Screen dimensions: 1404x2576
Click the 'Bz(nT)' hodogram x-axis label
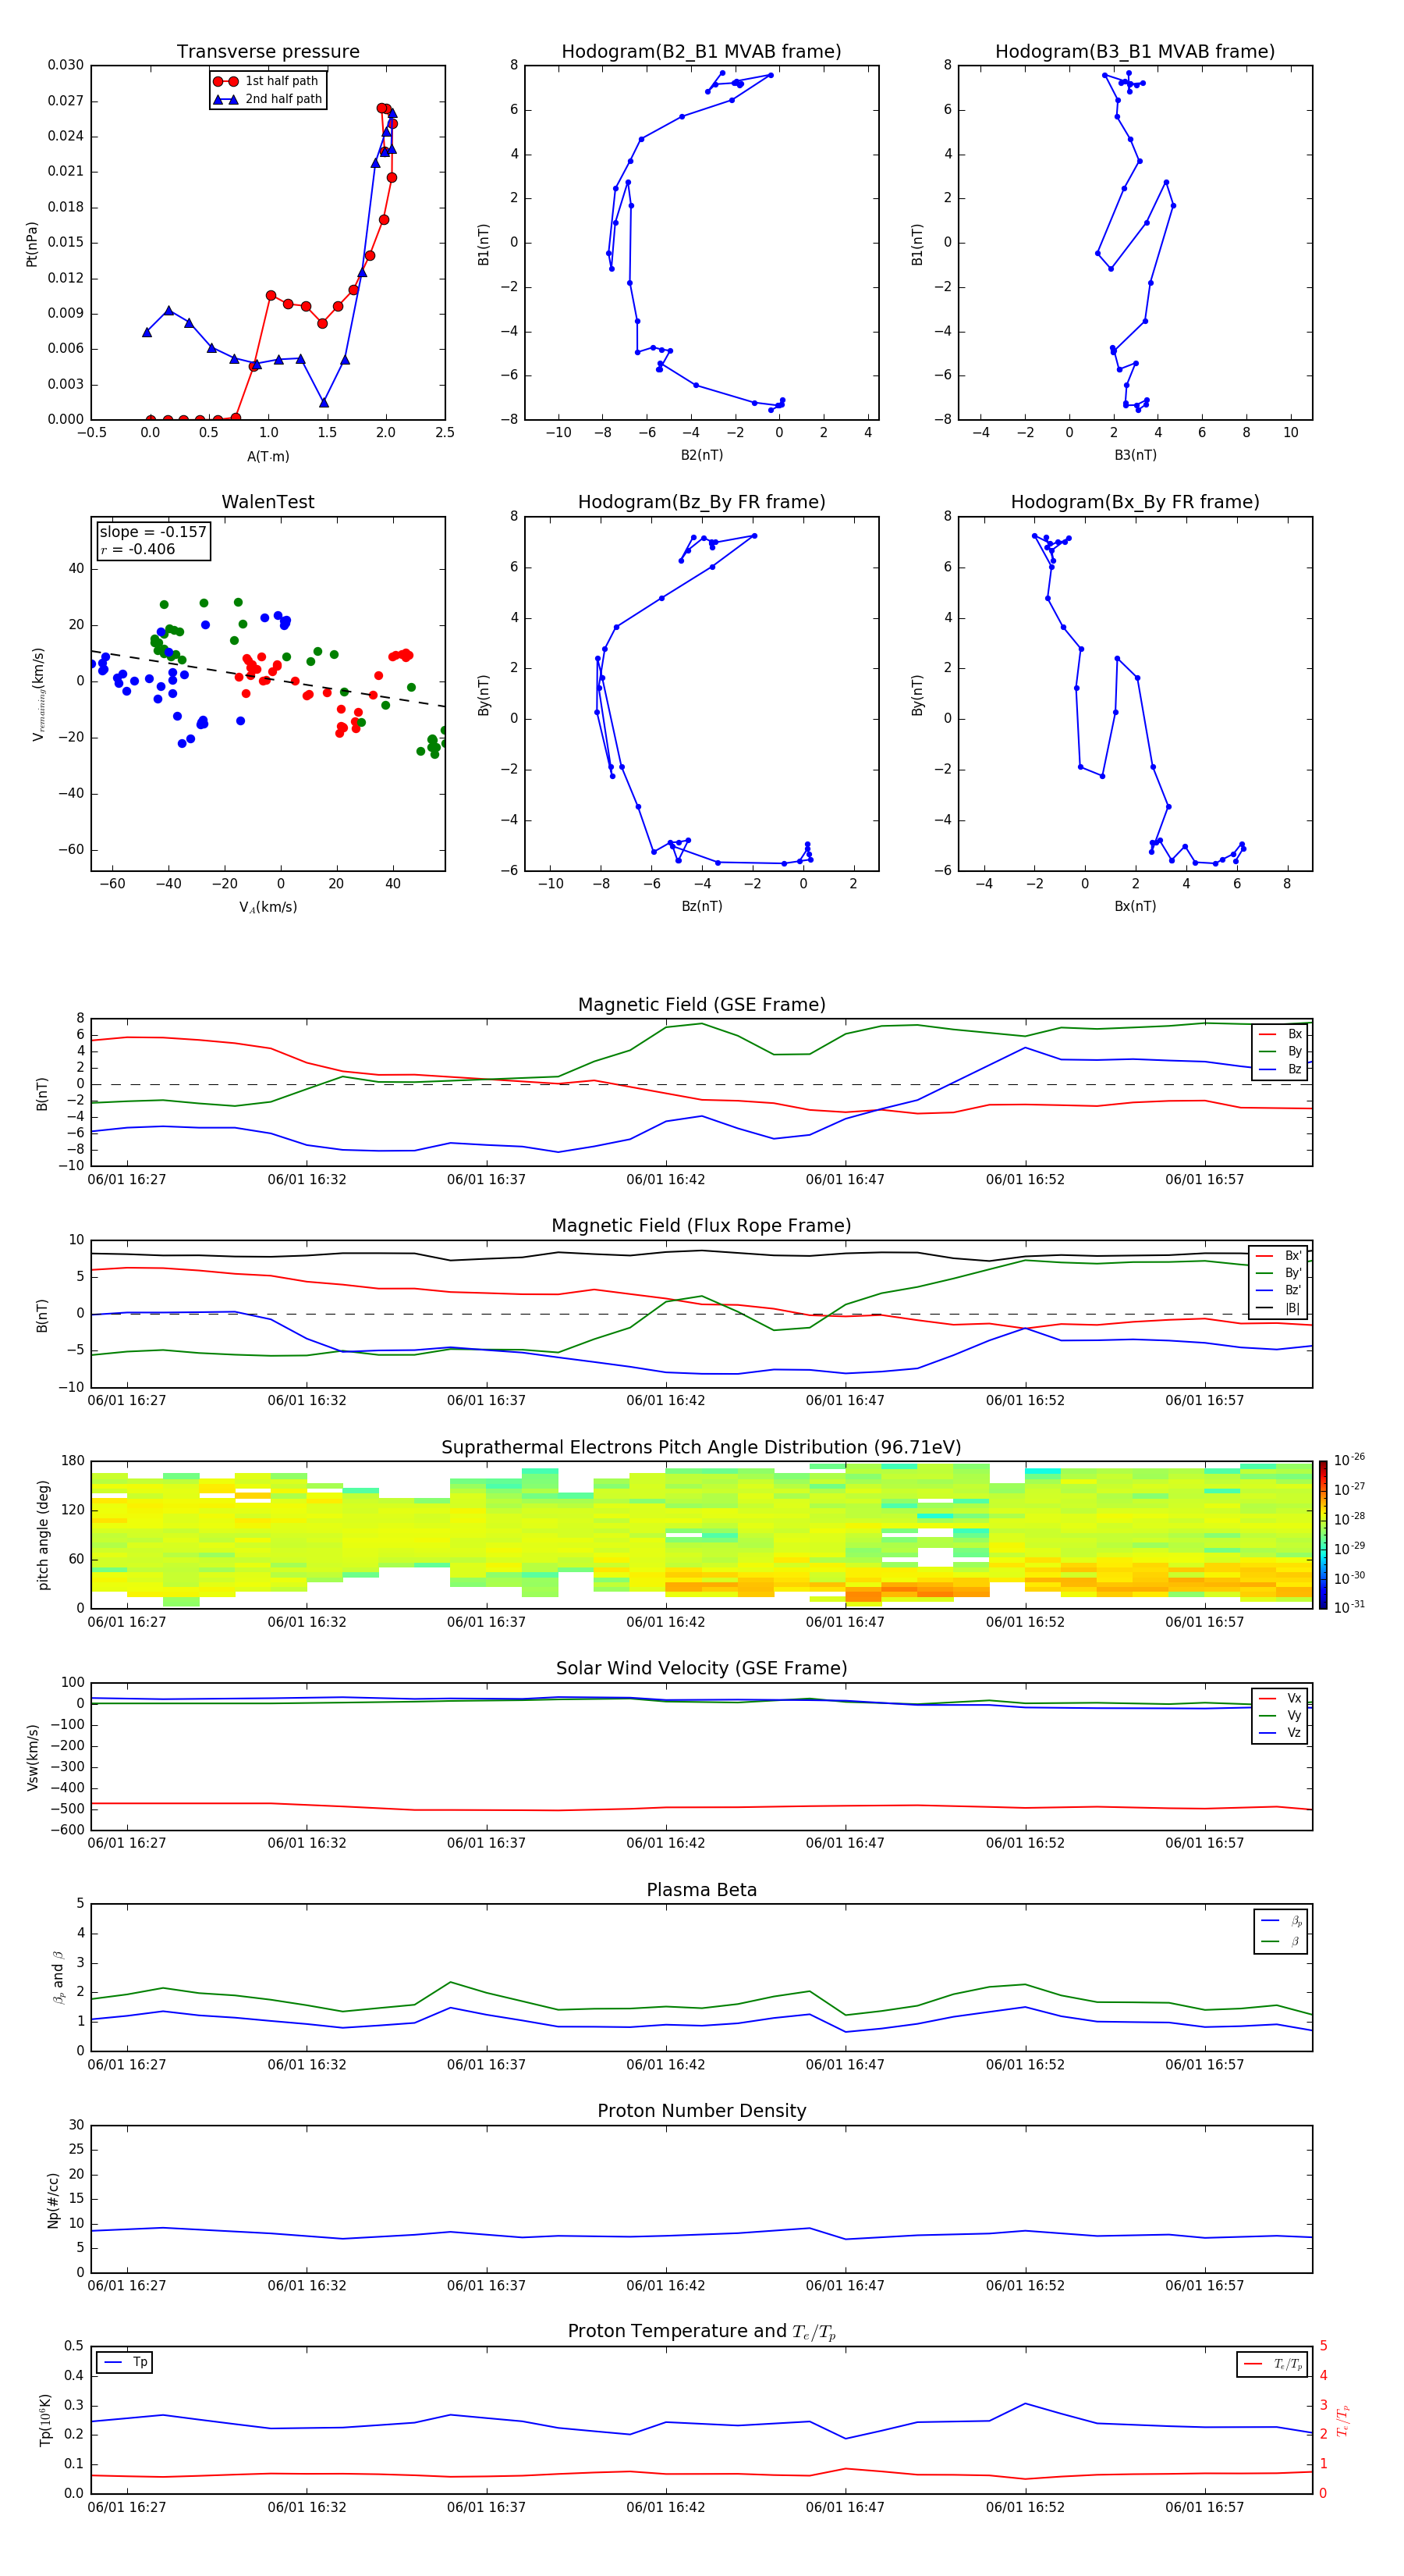tap(701, 906)
